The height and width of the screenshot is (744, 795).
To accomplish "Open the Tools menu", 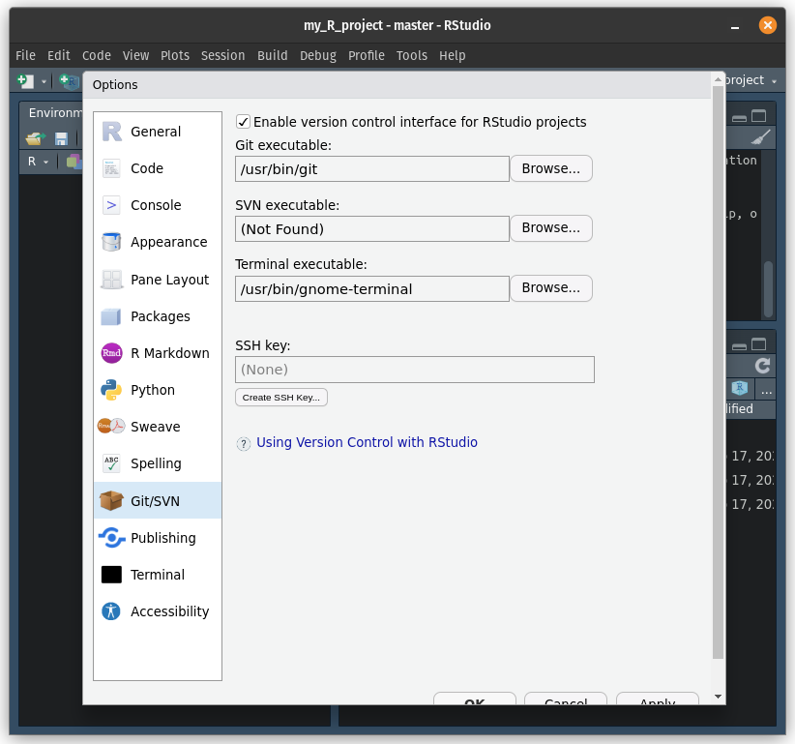I will (x=411, y=55).
